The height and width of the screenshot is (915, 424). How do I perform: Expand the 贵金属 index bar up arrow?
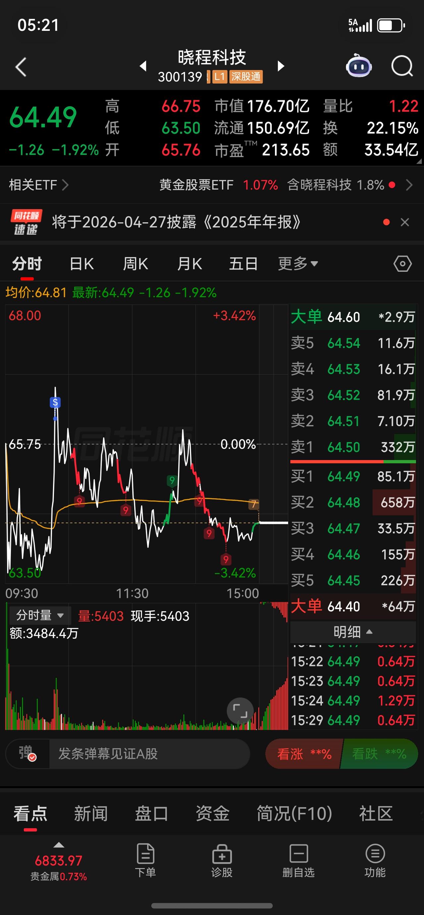(59, 845)
